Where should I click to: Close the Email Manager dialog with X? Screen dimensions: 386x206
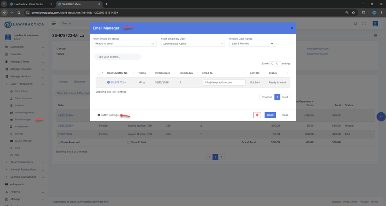(292, 28)
